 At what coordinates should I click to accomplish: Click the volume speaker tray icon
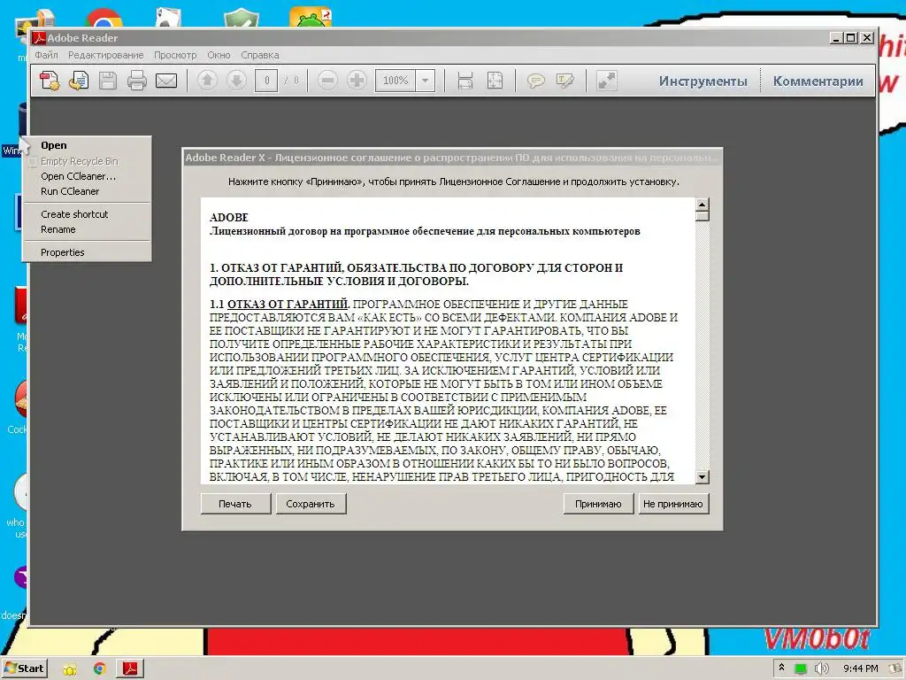coord(822,668)
